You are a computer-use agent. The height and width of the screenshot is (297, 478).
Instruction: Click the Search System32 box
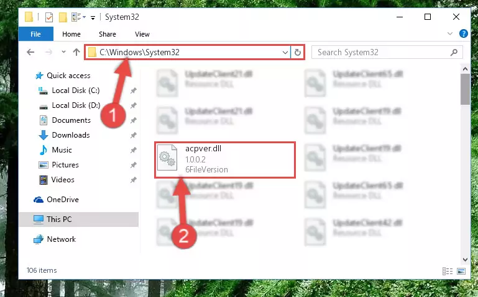click(387, 52)
